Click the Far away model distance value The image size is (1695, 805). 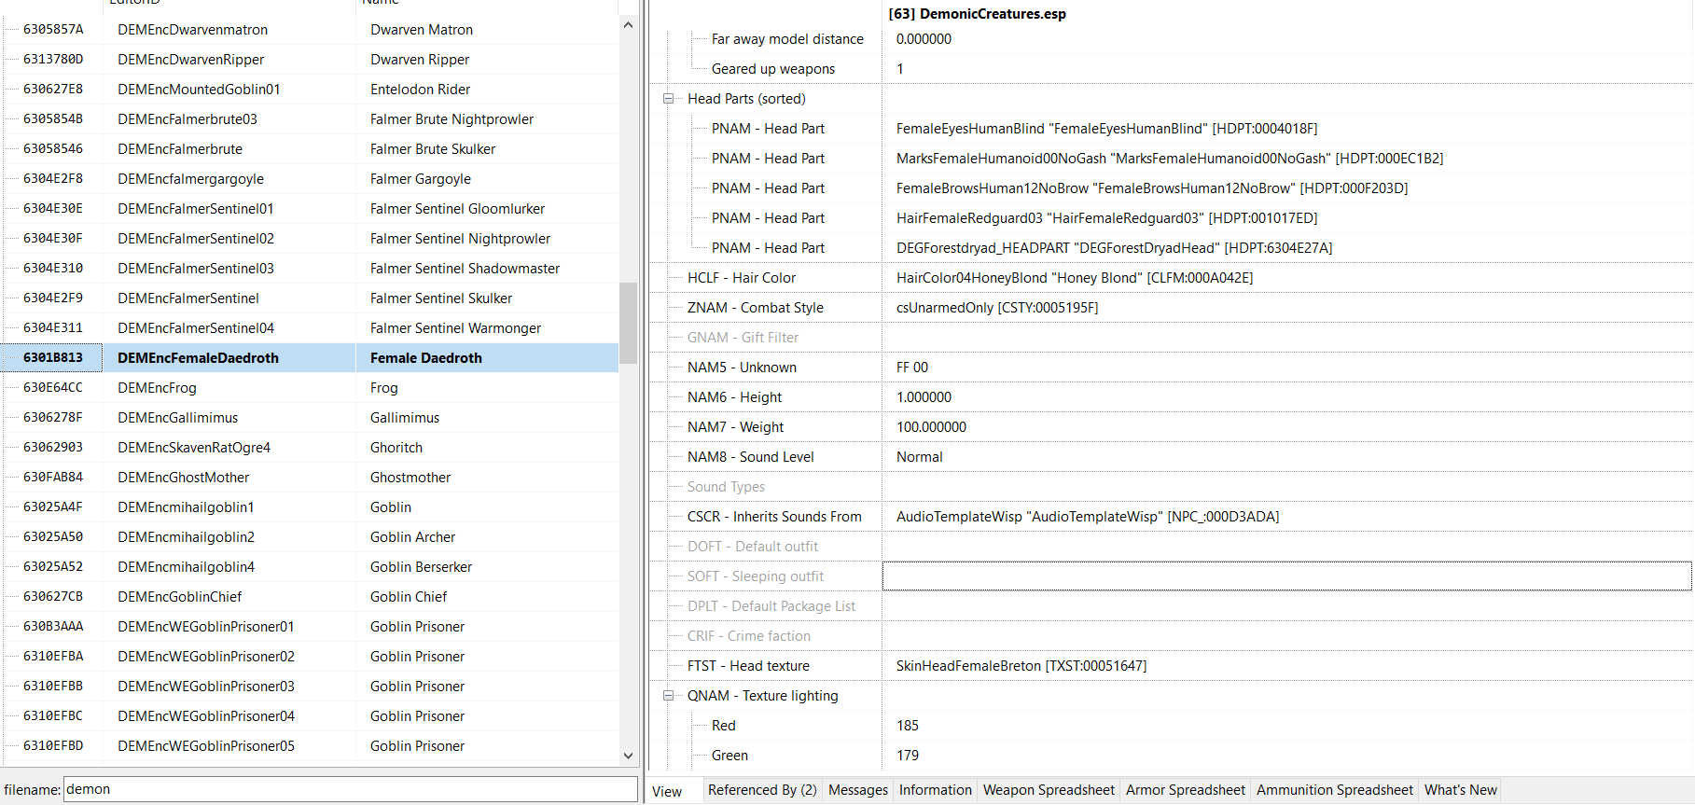tap(924, 39)
